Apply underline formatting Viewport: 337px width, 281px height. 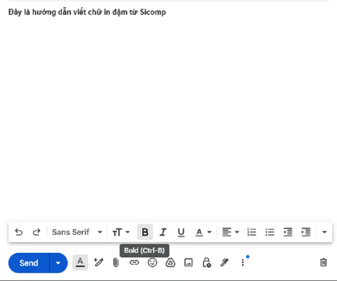tap(180, 232)
